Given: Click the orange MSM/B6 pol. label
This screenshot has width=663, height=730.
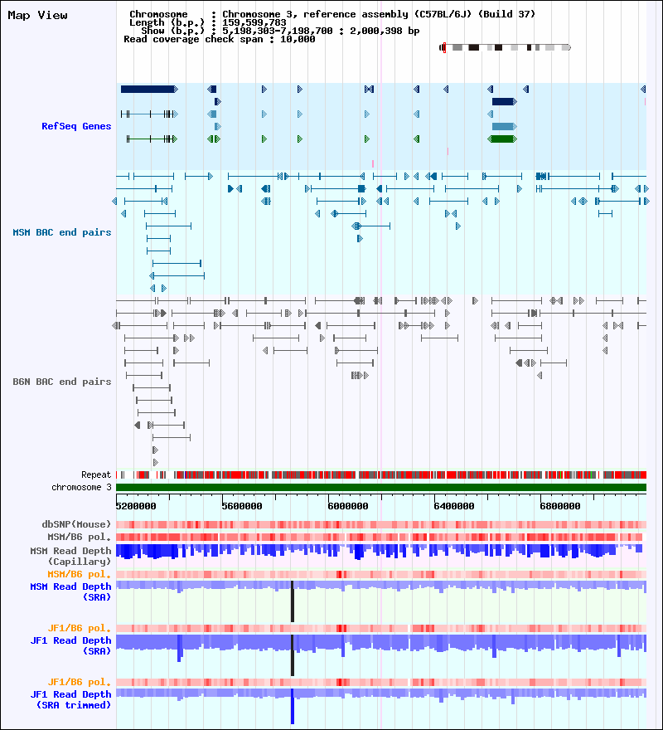Looking at the screenshot, I should (x=79, y=575).
